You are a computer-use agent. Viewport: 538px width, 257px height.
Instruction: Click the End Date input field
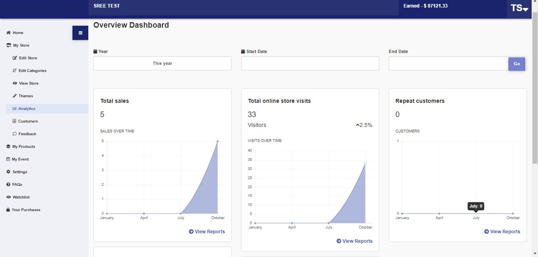pos(448,63)
